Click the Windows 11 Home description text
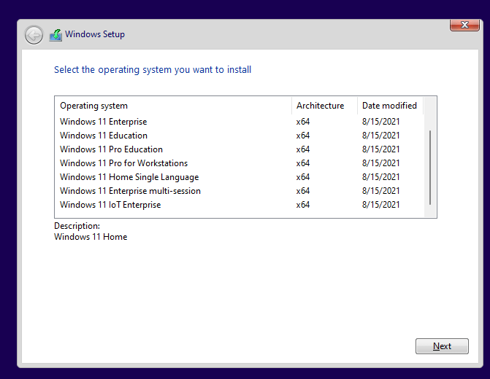Image resolution: width=490 pixels, height=379 pixels. (x=91, y=237)
